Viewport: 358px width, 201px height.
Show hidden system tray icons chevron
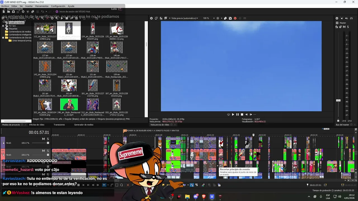click(x=309, y=197)
